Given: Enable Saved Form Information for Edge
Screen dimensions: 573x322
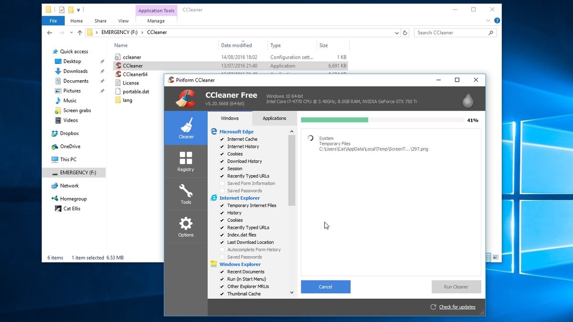Looking at the screenshot, I should (x=221, y=183).
